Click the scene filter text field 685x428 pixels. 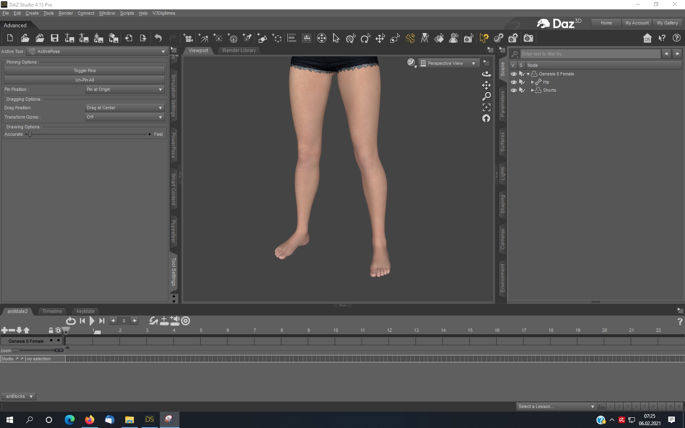[x=590, y=54]
